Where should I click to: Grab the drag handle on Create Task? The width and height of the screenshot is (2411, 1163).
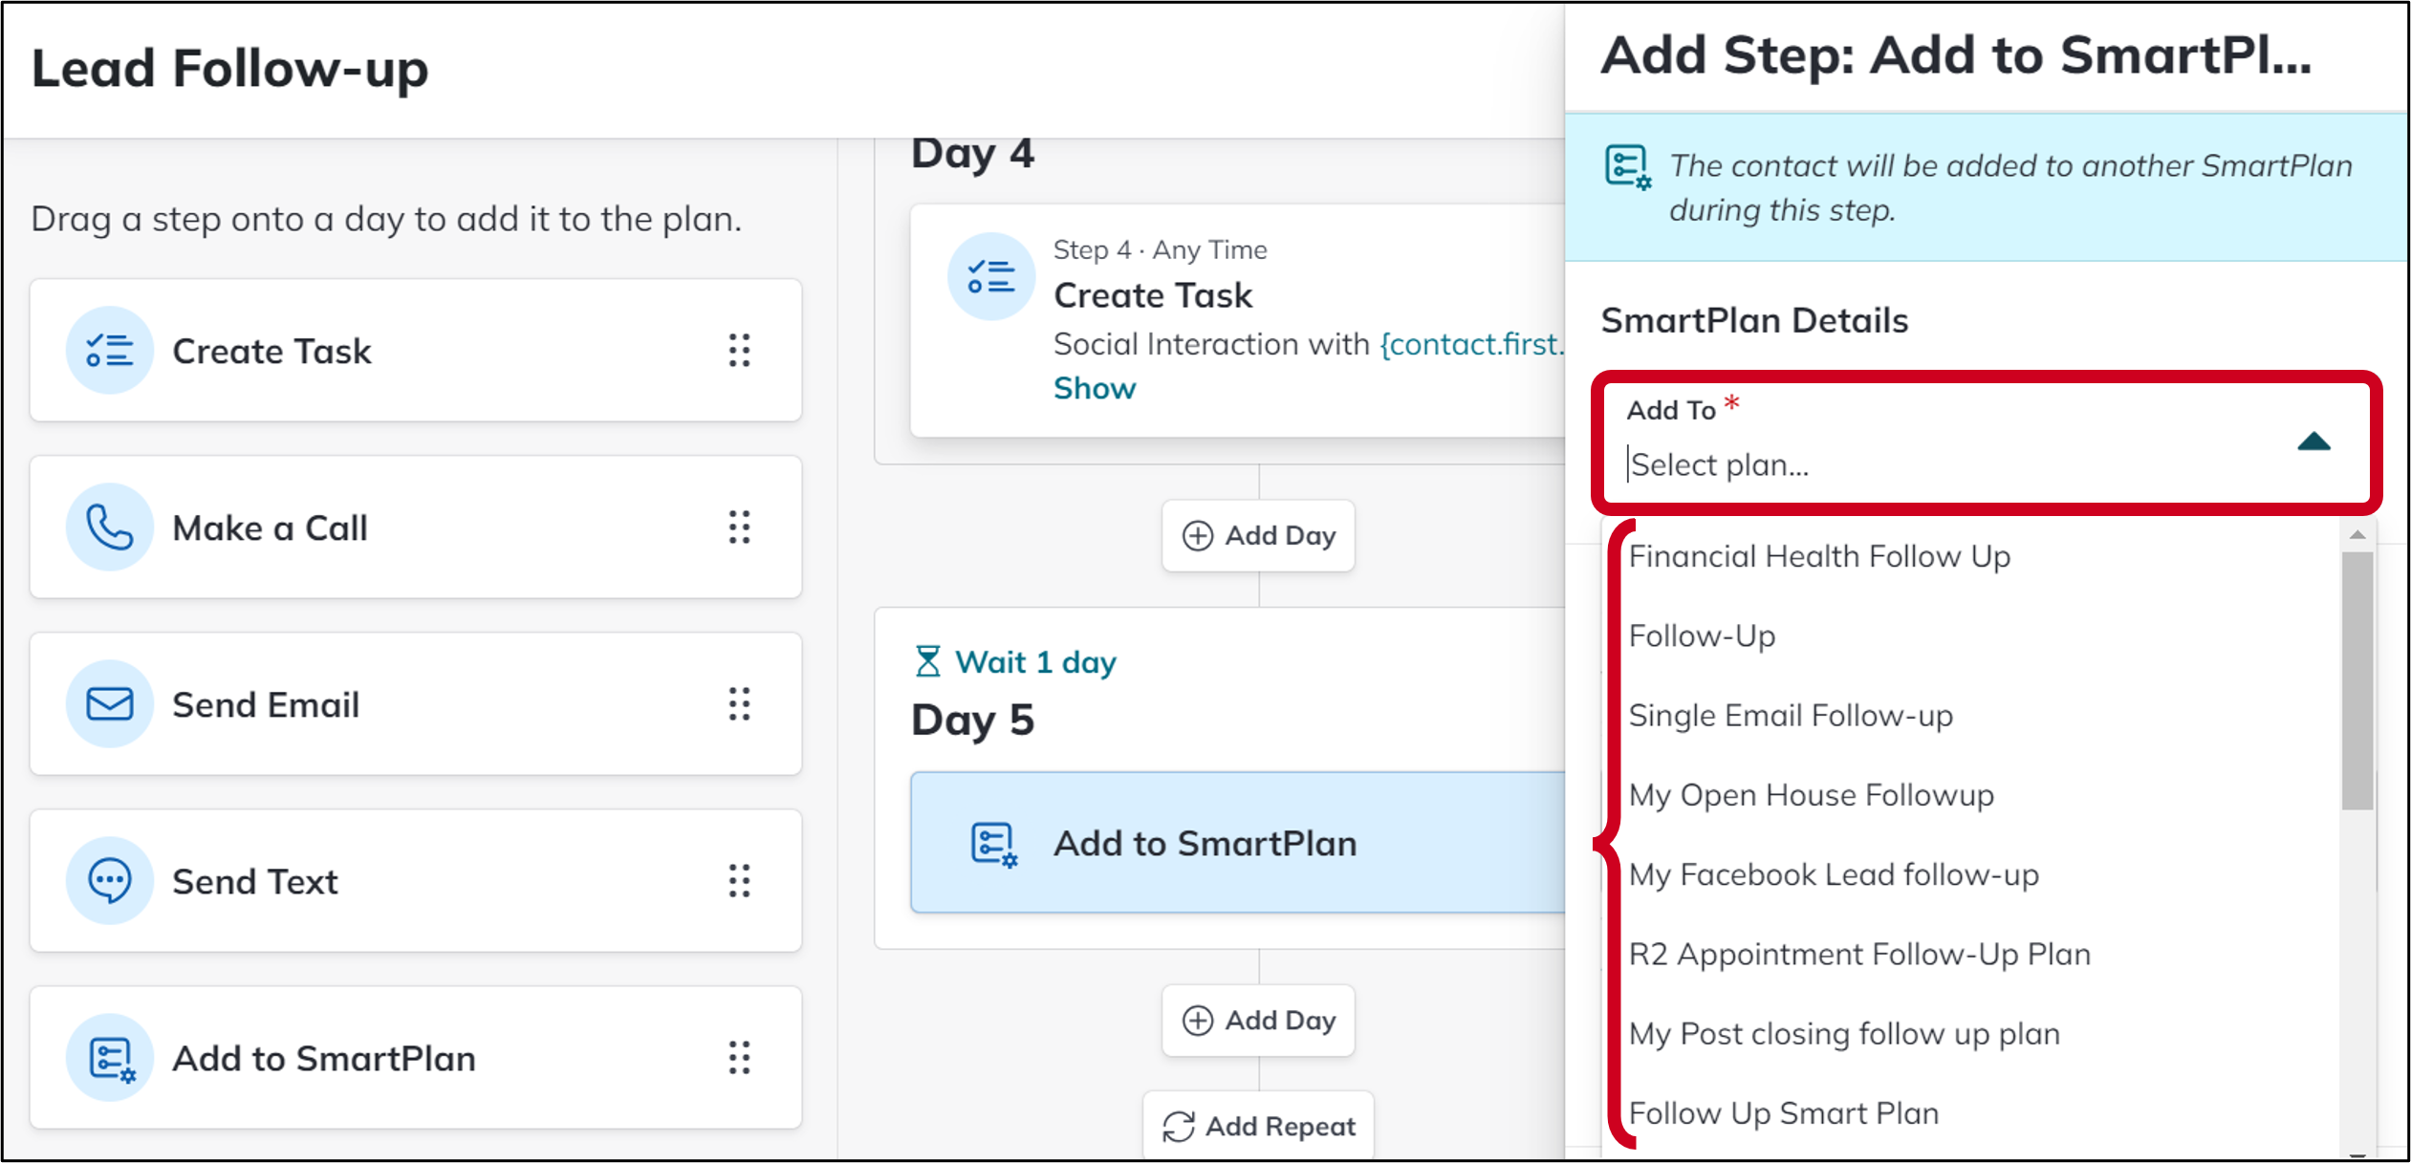coord(739,351)
